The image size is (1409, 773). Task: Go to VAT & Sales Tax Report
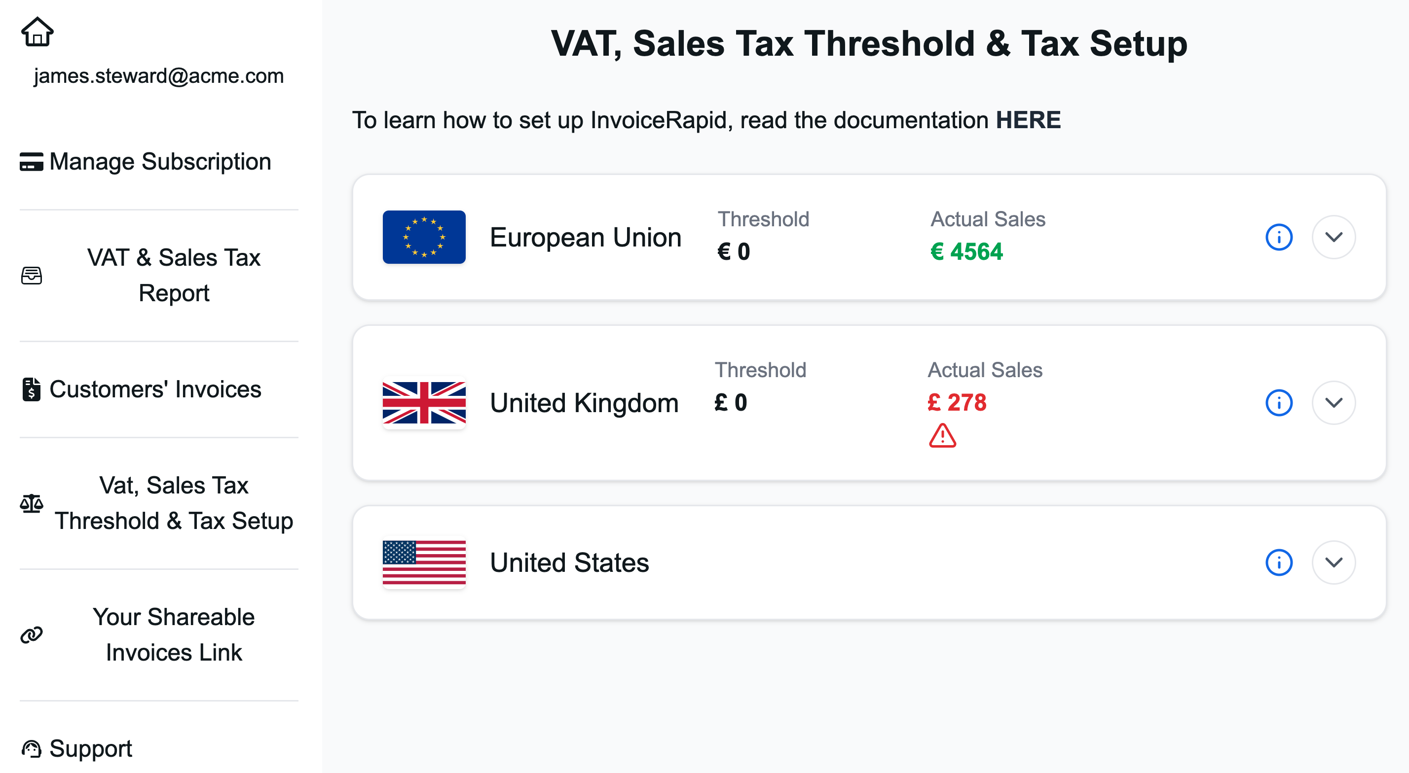click(173, 275)
